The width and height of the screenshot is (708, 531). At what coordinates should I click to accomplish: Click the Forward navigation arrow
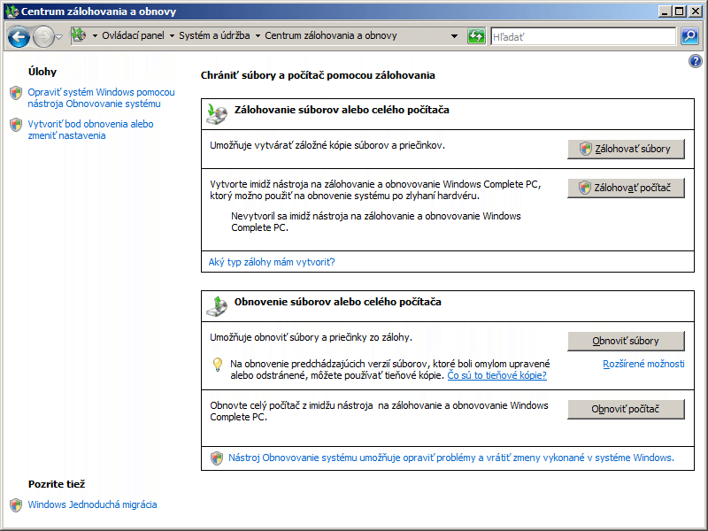[43, 36]
